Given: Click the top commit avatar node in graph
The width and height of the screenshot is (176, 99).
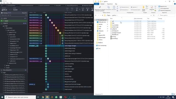Looking at the screenshot, I should (x=46, y=15).
